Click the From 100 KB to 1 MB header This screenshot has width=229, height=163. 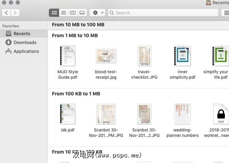(x=76, y=94)
